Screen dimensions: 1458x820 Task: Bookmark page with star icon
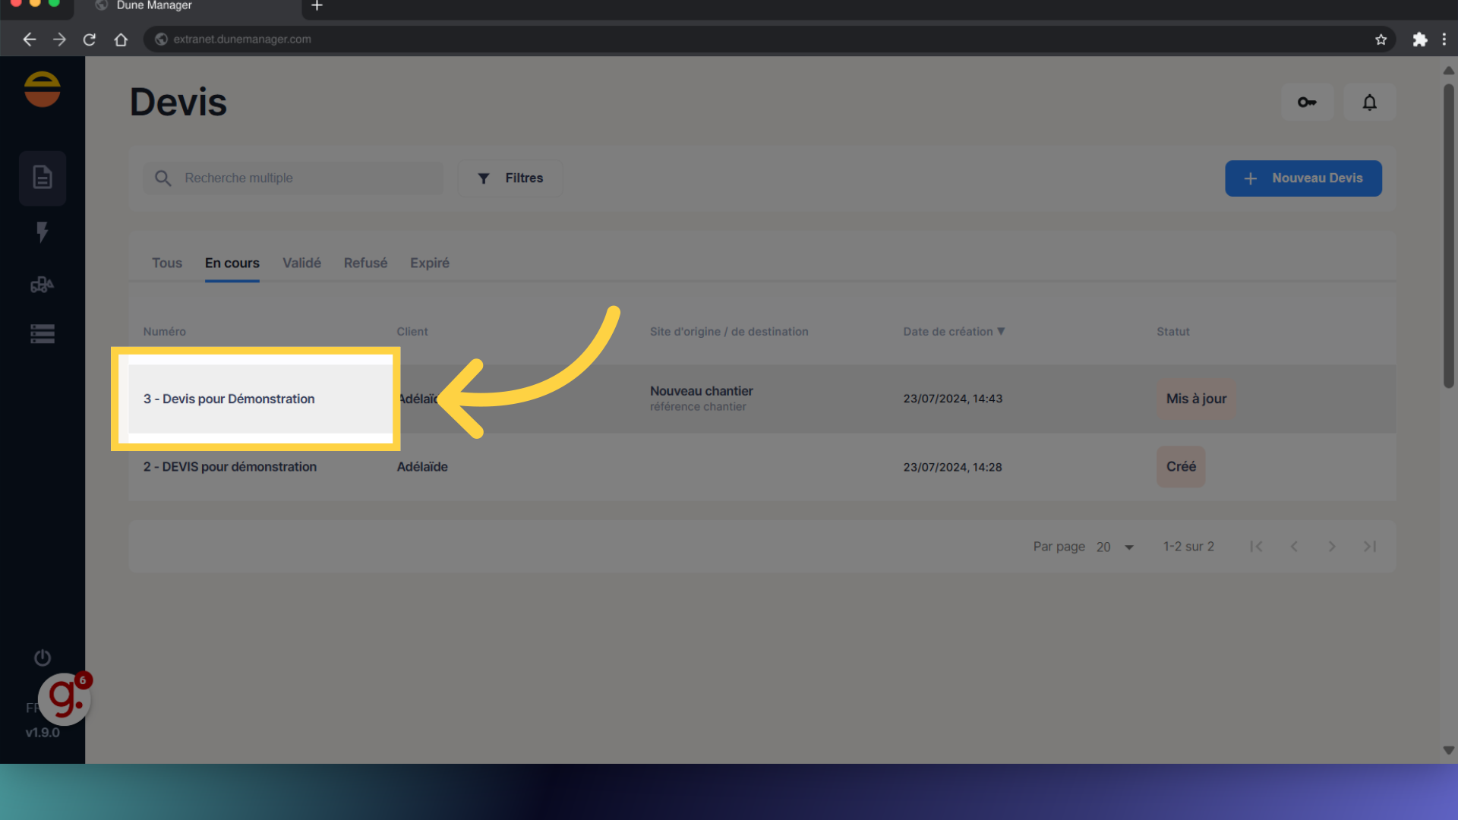(x=1381, y=39)
